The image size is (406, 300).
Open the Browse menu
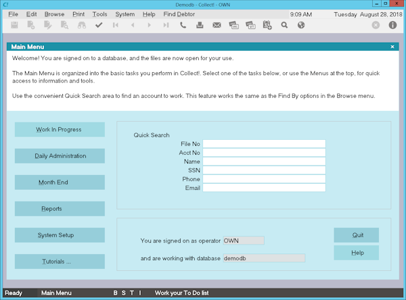[54, 14]
